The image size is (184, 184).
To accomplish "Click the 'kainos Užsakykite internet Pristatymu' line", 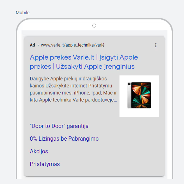I will click(71, 86).
